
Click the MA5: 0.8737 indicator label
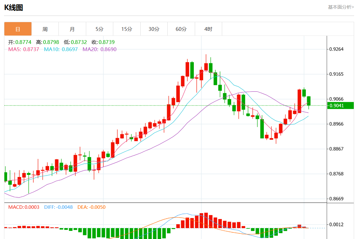[24, 49]
